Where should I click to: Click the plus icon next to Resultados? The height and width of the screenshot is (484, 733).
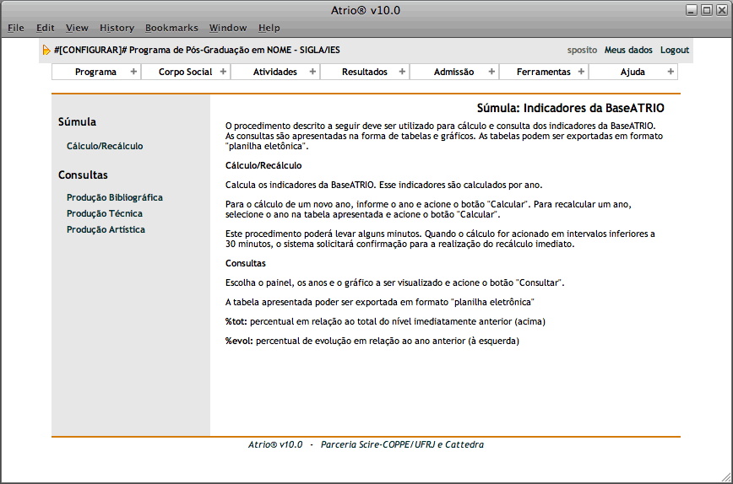pos(402,72)
